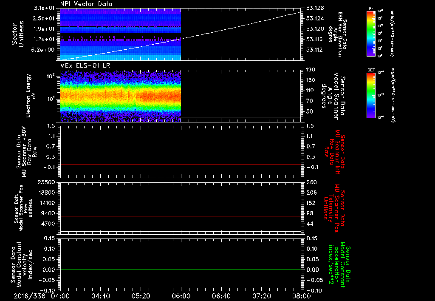Click the 'Sector Unitless' axis title
Image resolution: width=435 pixels, height=301 pixels.
(18, 34)
